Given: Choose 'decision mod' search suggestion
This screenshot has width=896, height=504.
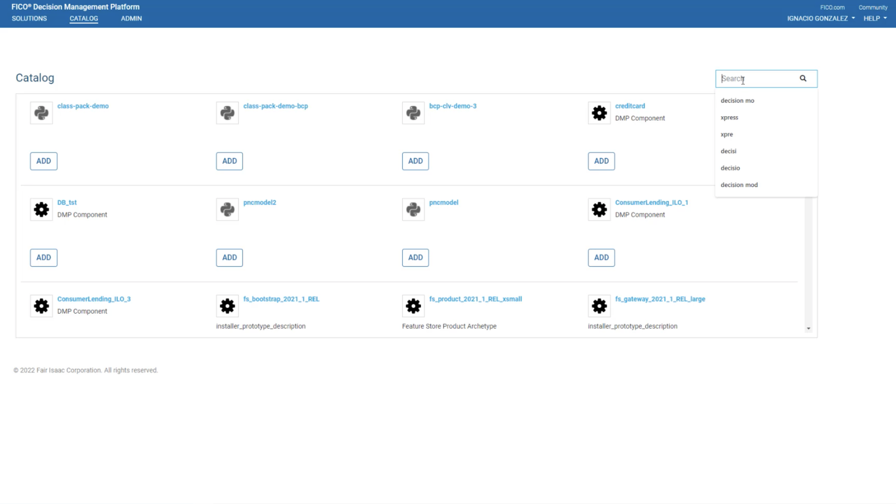Looking at the screenshot, I should 766,184.
